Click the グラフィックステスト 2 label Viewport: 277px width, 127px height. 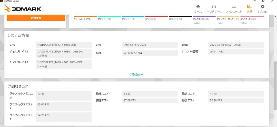coord(21,117)
